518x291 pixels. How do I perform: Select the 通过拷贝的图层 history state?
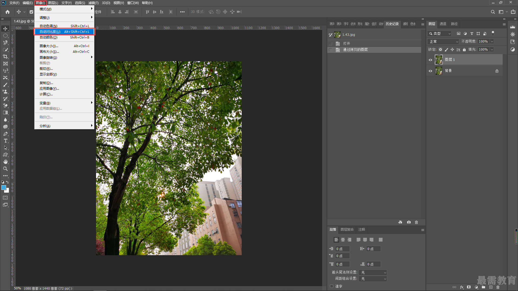pos(374,50)
